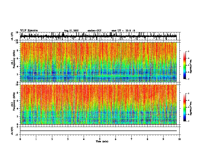Click the "ch.1(V)" waveform axis label
This screenshot has height=156, width=202.
pos(12,36)
